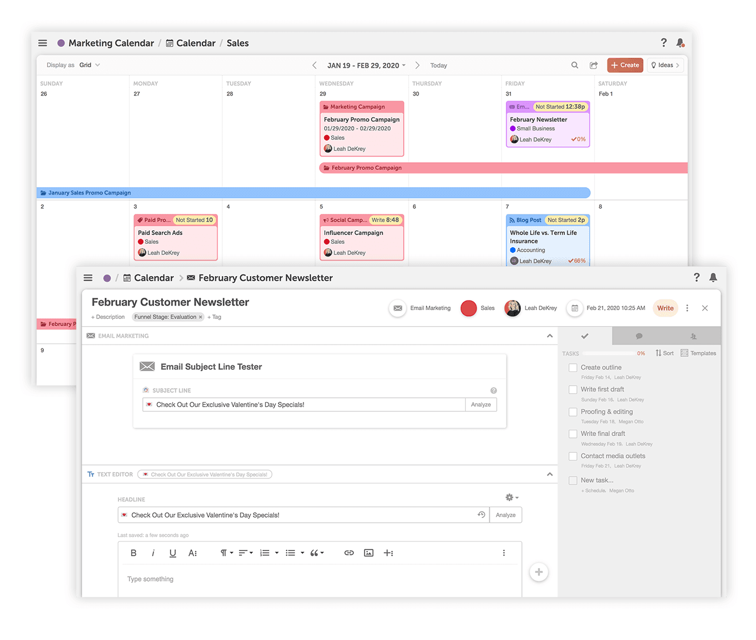756x640 pixels.
Task: Open the Display as Grid dropdown
Action: pyautogui.click(x=89, y=65)
